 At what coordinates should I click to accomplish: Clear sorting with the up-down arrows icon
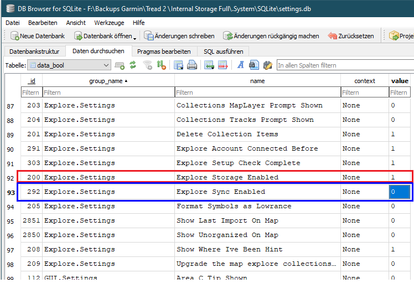click(x=161, y=65)
